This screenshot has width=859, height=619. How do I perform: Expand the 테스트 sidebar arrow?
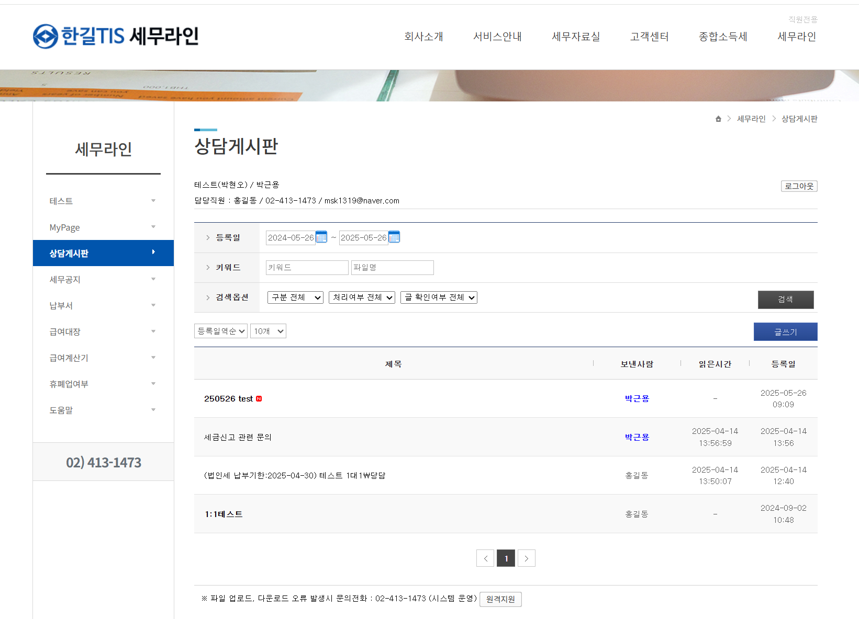pyautogui.click(x=153, y=201)
